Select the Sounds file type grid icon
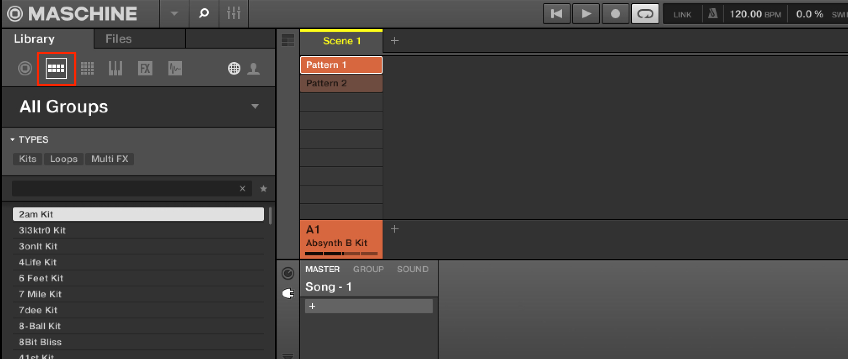Image resolution: width=848 pixels, height=359 pixels. point(87,68)
